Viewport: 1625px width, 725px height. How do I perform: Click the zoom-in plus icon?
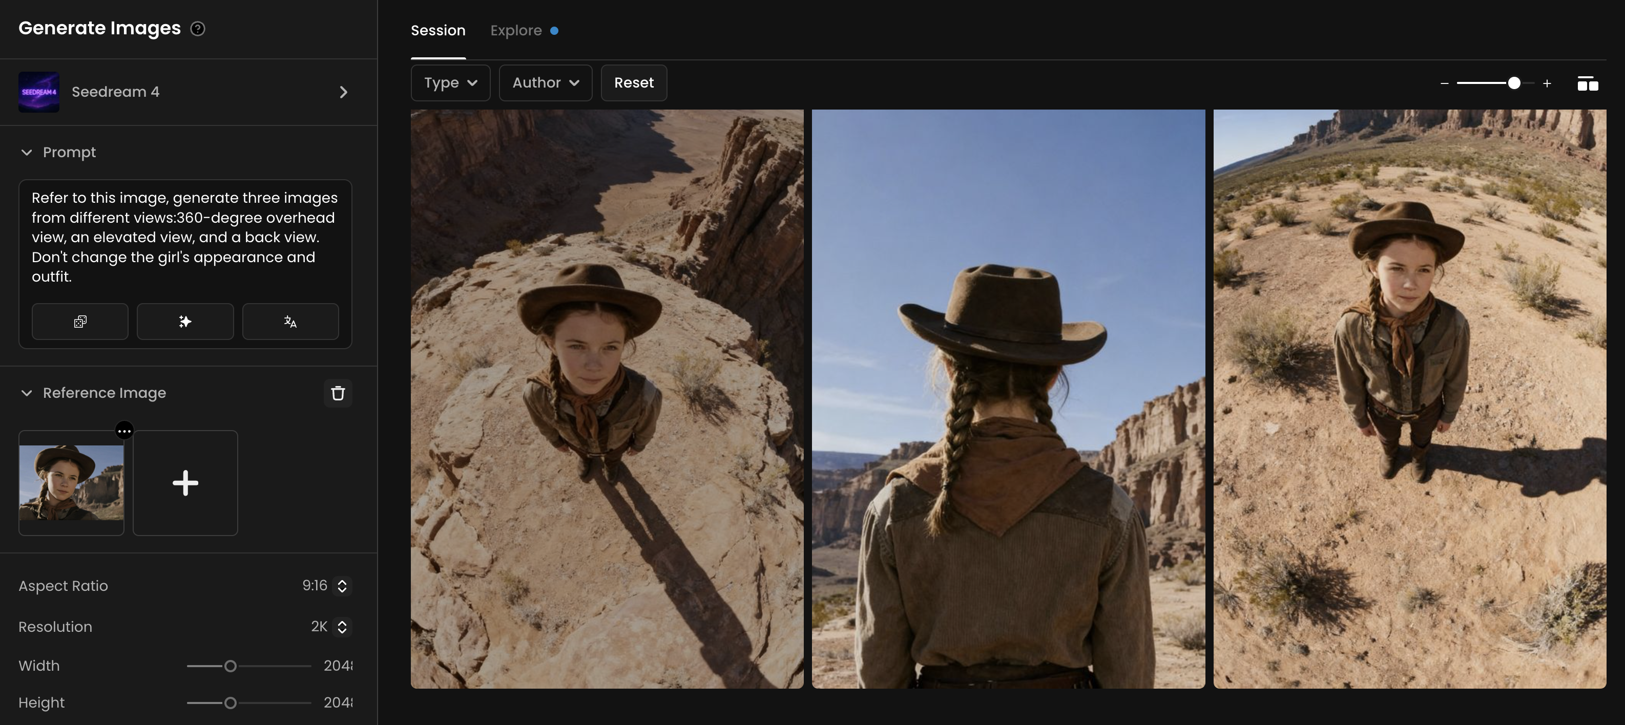pyautogui.click(x=1547, y=83)
